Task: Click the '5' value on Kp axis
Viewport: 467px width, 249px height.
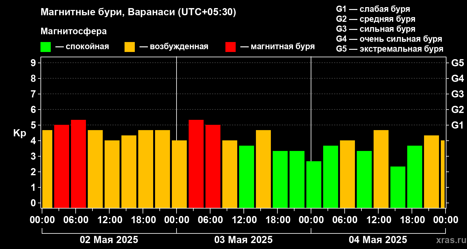Action: (34, 125)
